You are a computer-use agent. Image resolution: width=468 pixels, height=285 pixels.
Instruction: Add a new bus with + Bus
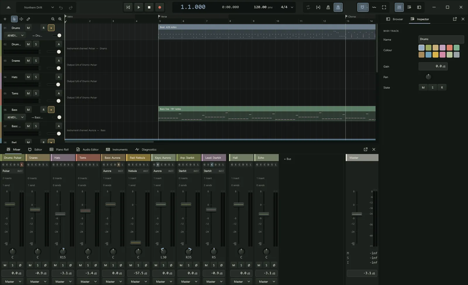(288, 159)
